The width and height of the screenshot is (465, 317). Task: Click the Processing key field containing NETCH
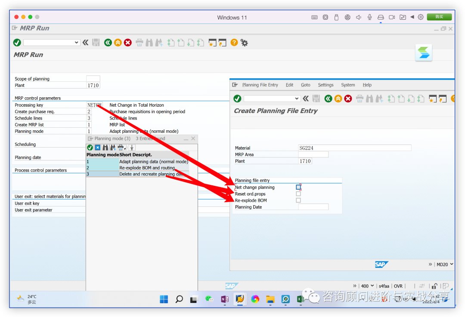pos(95,105)
